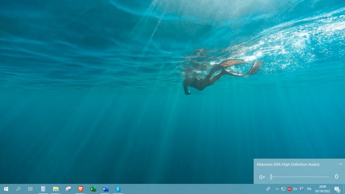Open the pinned app left of Brave
The width and height of the screenshot is (345, 194).
coord(68,189)
